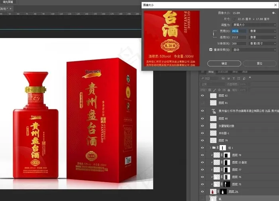Hide 图层 82 with its eye icon
This screenshot has height=201, width=279.
point(202,96)
